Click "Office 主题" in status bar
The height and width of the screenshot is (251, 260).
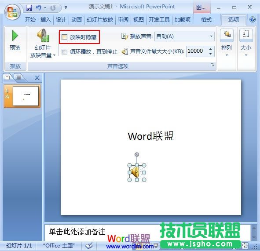(x=59, y=246)
